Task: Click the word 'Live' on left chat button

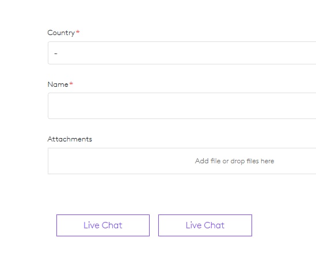Action: 92,225
